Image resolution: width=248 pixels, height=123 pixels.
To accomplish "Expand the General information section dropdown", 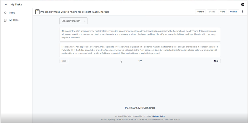I will click(x=74, y=21).
